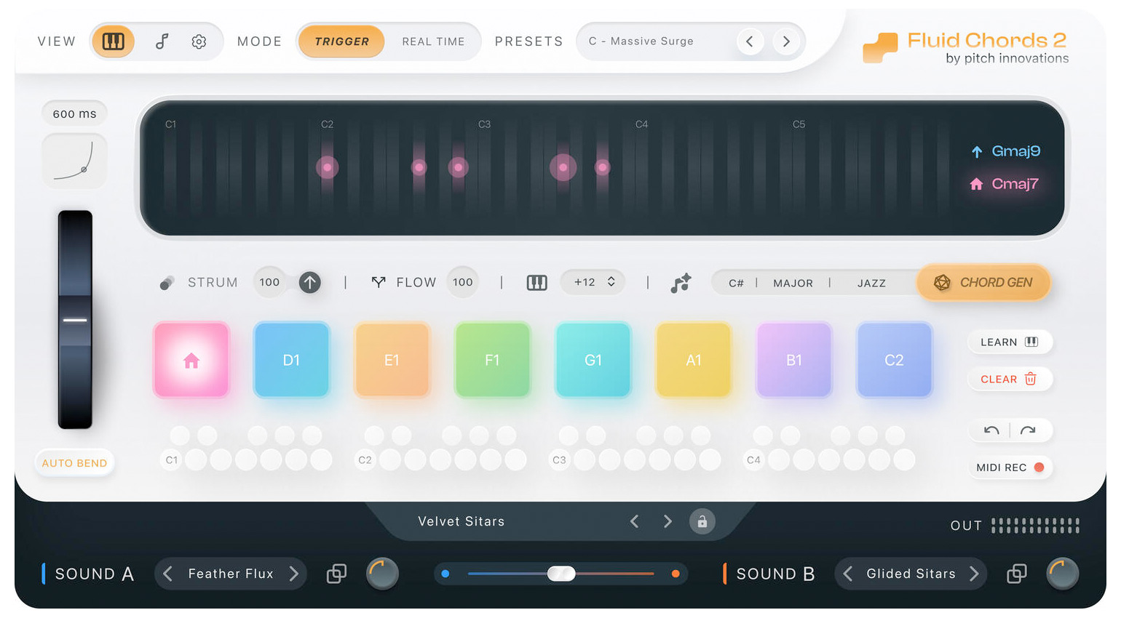
Task: Click the Sound A/B crossfade slider handle
Action: pyautogui.click(x=561, y=574)
